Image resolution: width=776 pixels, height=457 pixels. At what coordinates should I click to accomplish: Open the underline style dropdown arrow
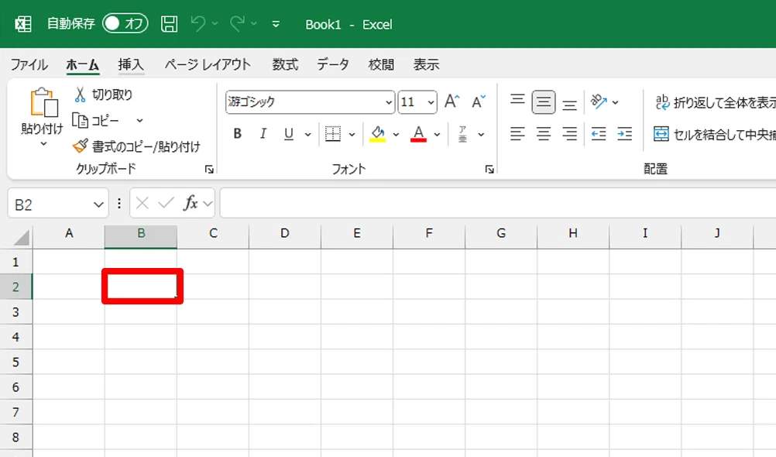(307, 134)
